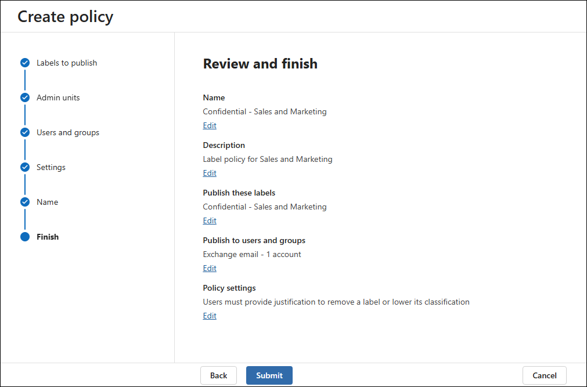
Task: Edit the policy Name
Action: [210, 125]
